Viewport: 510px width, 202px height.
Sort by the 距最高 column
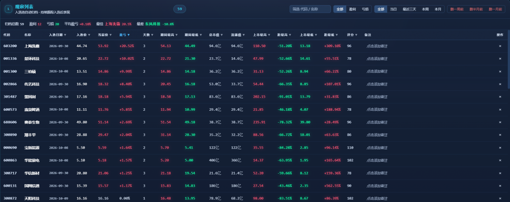(284, 35)
